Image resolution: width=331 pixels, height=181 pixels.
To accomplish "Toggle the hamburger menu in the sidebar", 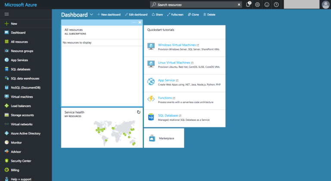I will click(7, 14).
